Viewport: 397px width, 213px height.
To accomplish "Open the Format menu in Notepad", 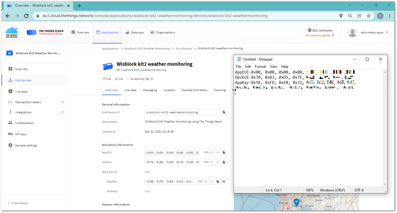I will click(260, 67).
